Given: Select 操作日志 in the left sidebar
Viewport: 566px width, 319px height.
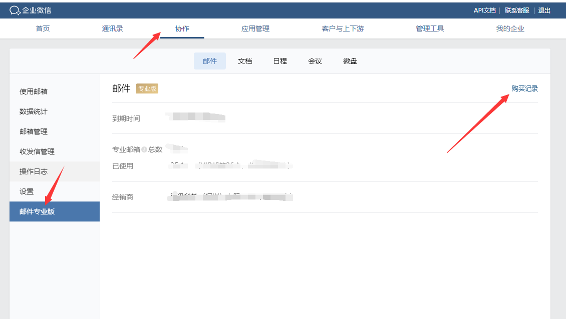Looking at the screenshot, I should pyautogui.click(x=34, y=171).
